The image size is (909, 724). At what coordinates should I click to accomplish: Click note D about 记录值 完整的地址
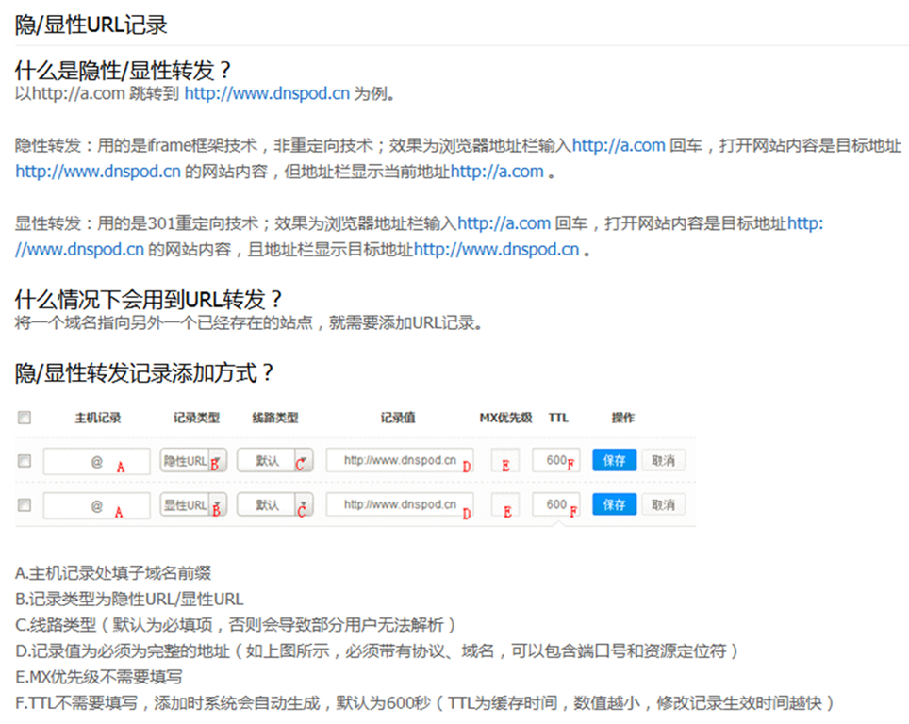[x=377, y=651]
